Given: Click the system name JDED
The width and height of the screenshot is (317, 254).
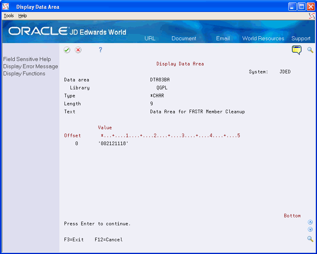Looking at the screenshot, I should click(x=285, y=72).
